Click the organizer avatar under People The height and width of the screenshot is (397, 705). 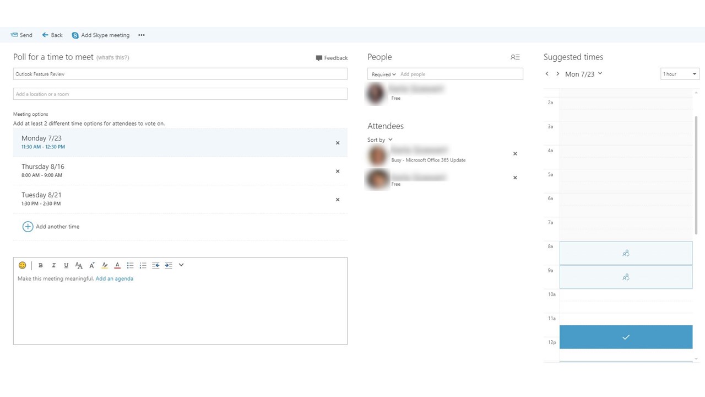(x=376, y=93)
